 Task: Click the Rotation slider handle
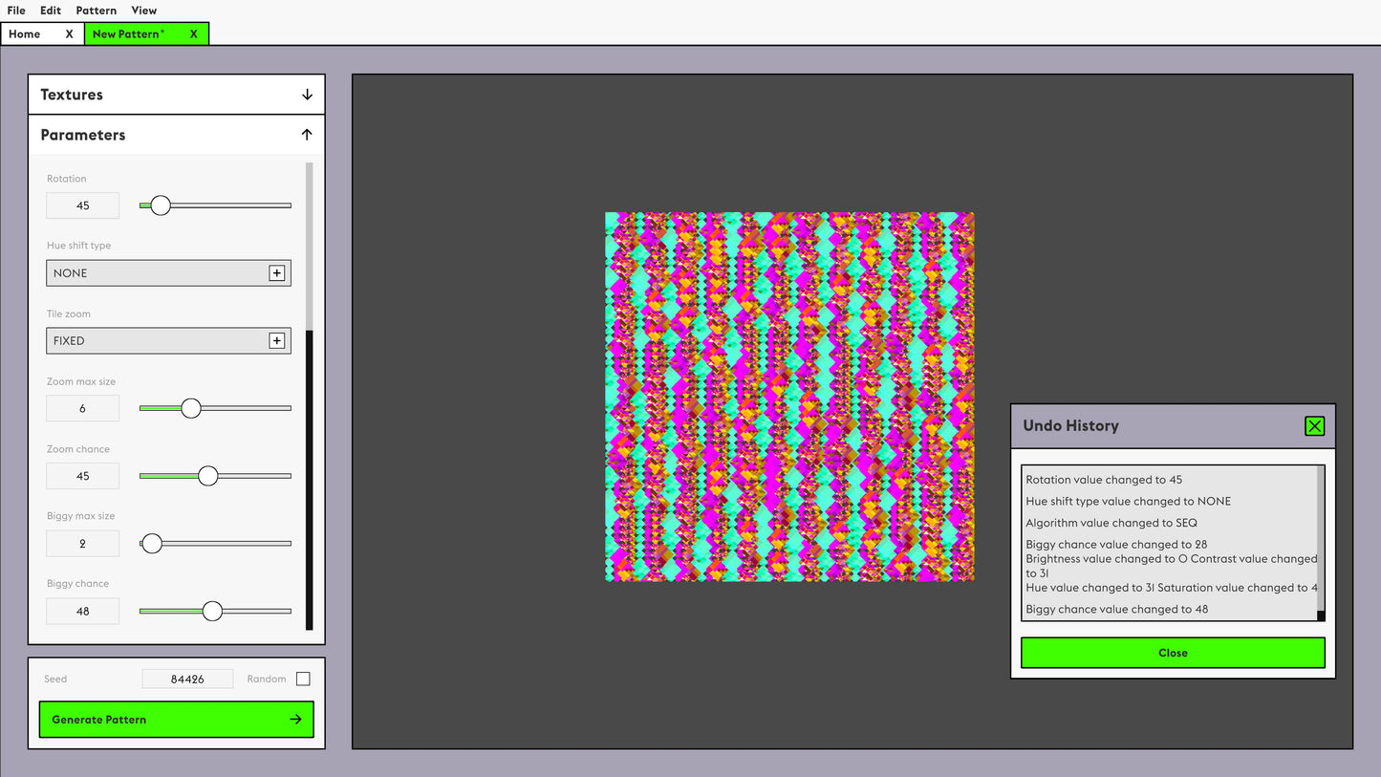[x=161, y=205]
